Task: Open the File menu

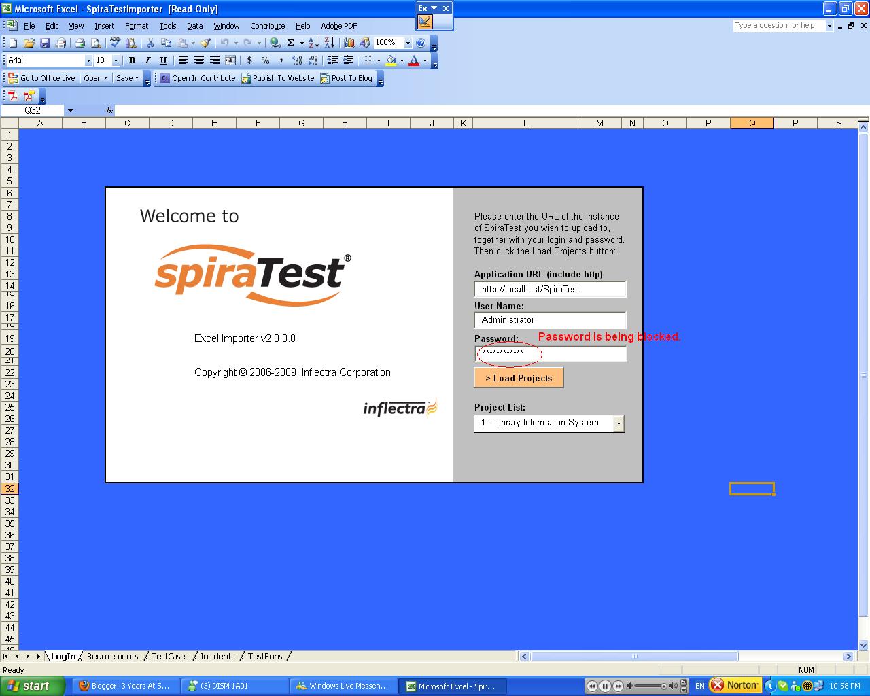Action: pos(29,26)
